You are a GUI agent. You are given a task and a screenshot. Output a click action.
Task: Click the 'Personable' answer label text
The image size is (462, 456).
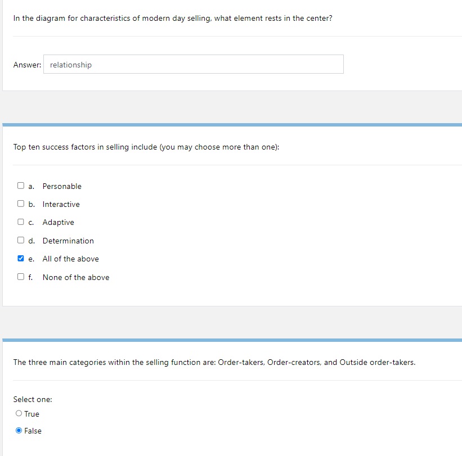[62, 186]
